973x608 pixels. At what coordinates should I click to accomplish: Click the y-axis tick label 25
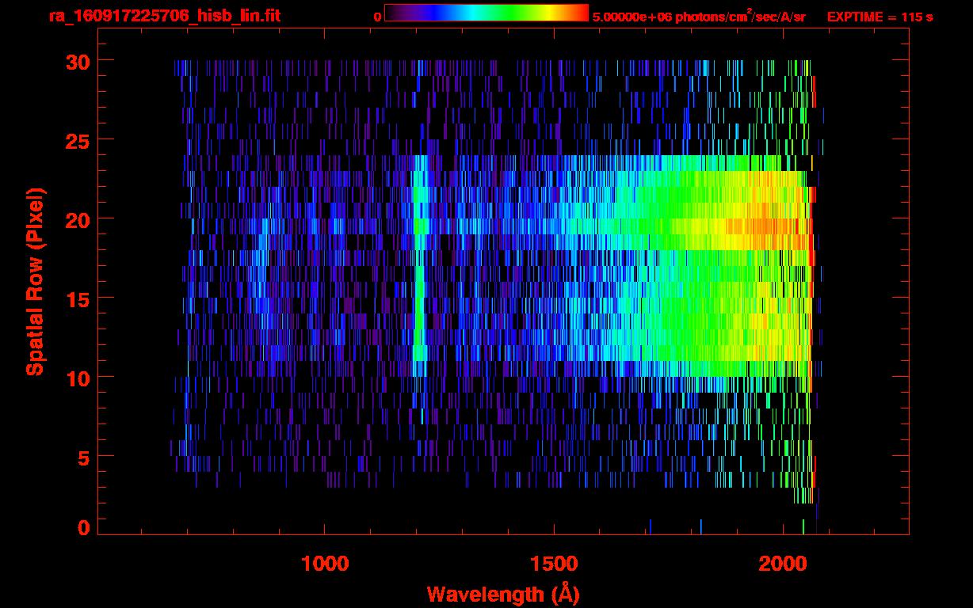tap(77, 140)
